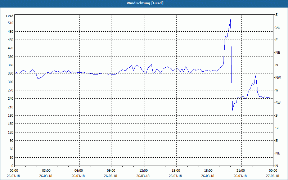This screenshot has height=180, width=288.
Task: Click the '27.03.18' date label
Action: tap(273, 176)
